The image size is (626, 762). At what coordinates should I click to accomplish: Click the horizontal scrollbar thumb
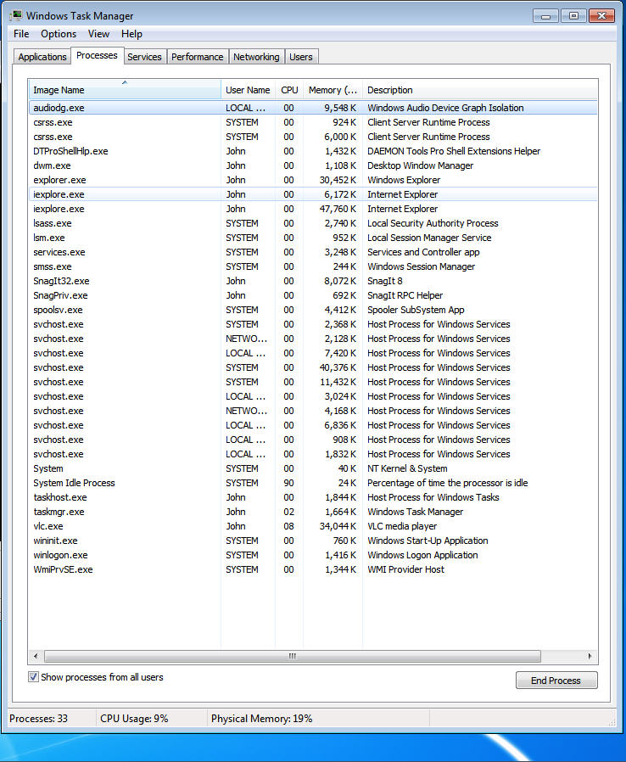coord(292,657)
